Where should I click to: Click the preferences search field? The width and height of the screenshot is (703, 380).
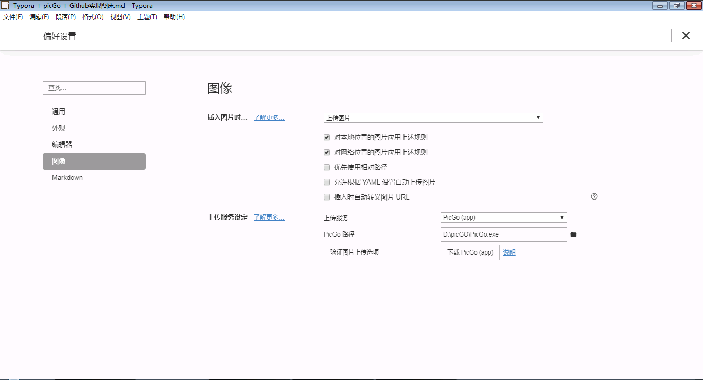(94, 88)
